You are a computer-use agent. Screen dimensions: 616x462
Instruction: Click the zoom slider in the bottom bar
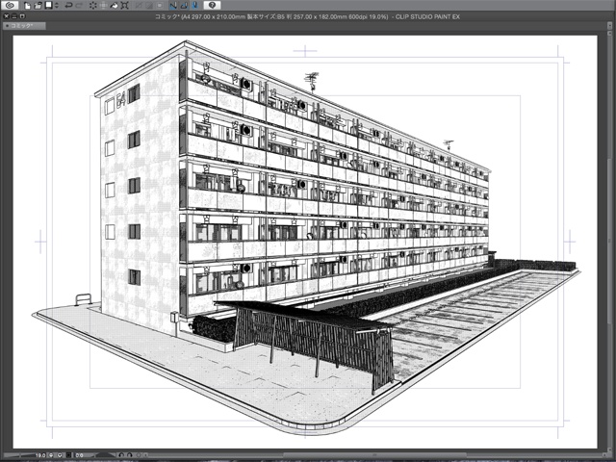pos(17,455)
